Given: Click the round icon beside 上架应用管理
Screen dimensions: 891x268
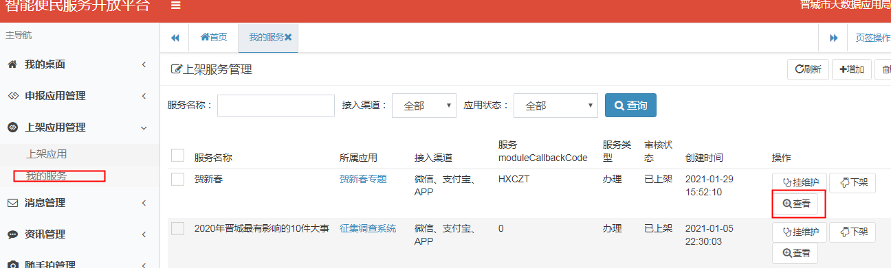Looking at the screenshot, I should (x=12, y=127).
